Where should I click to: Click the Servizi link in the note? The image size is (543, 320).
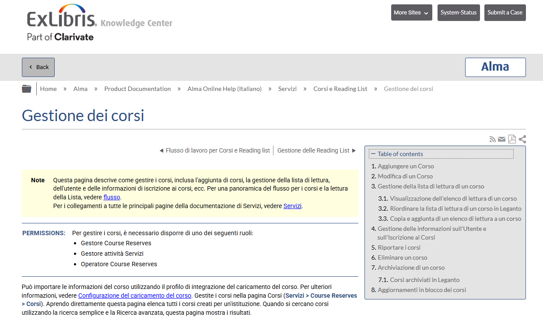[292, 206]
